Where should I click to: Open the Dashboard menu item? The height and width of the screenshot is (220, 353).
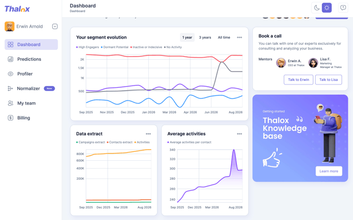point(31,44)
